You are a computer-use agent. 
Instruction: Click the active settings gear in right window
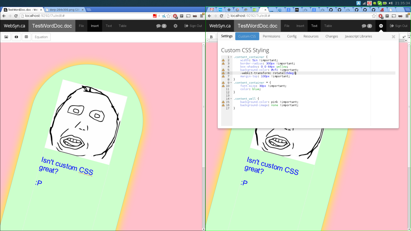coord(381,26)
